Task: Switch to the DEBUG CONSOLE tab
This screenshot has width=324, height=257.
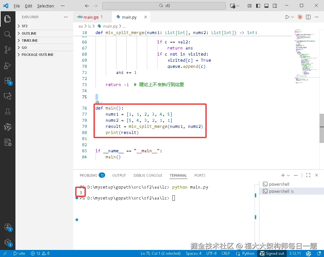Action: click(148, 175)
